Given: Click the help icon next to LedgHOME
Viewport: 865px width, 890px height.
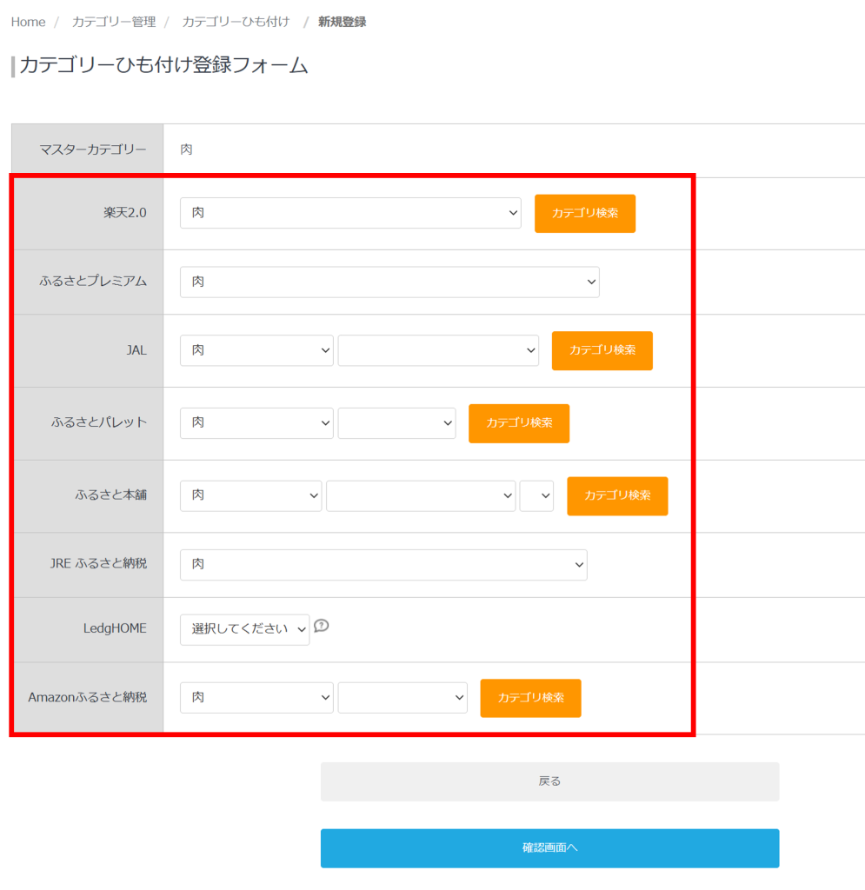Looking at the screenshot, I should tap(321, 625).
